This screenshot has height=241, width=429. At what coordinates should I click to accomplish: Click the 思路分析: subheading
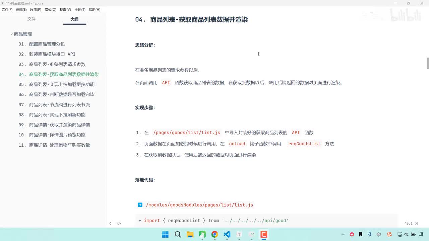click(145, 45)
